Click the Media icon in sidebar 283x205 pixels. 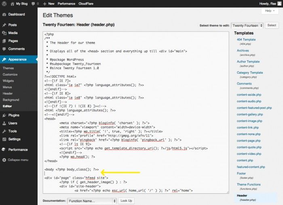[4, 33]
